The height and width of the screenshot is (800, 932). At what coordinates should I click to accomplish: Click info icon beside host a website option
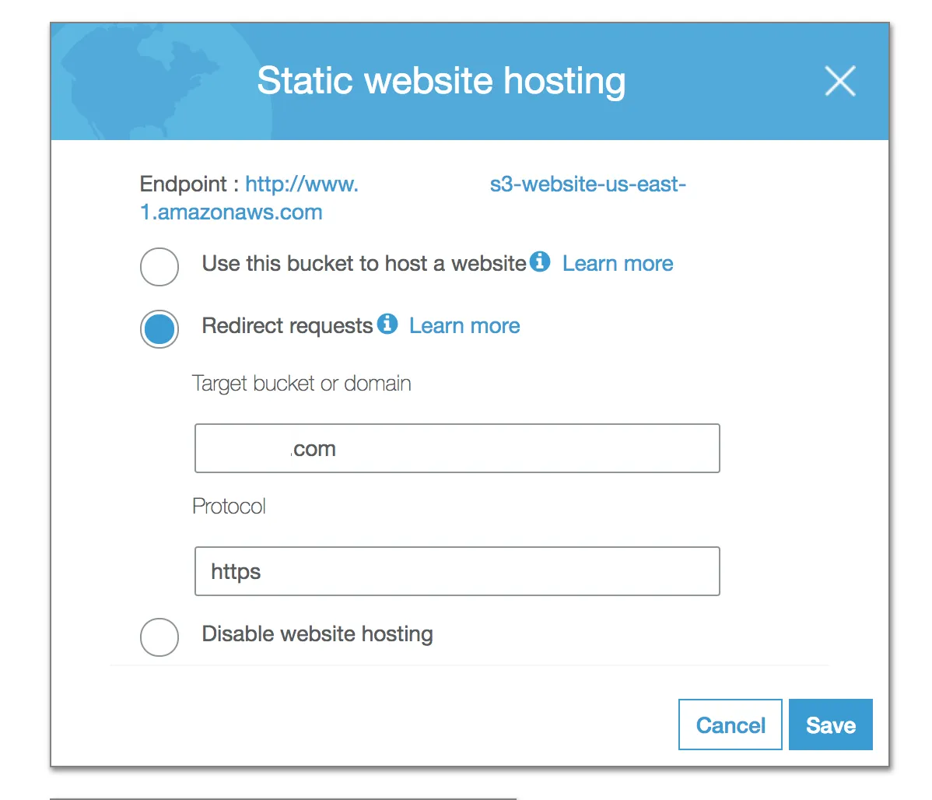[x=540, y=262]
